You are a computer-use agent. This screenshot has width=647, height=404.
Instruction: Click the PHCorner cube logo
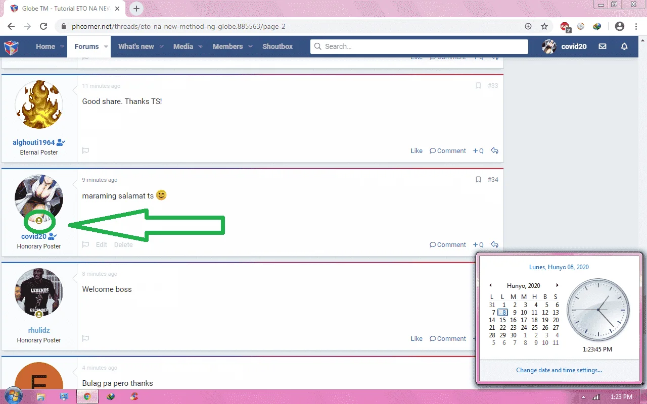click(11, 47)
